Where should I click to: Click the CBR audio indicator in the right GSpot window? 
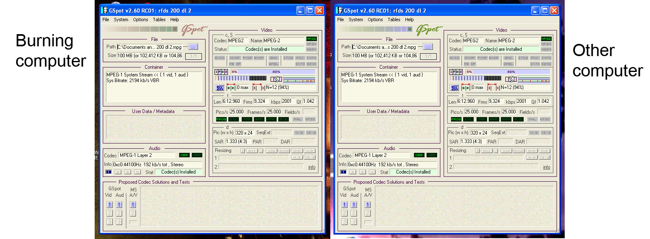pos(419,155)
